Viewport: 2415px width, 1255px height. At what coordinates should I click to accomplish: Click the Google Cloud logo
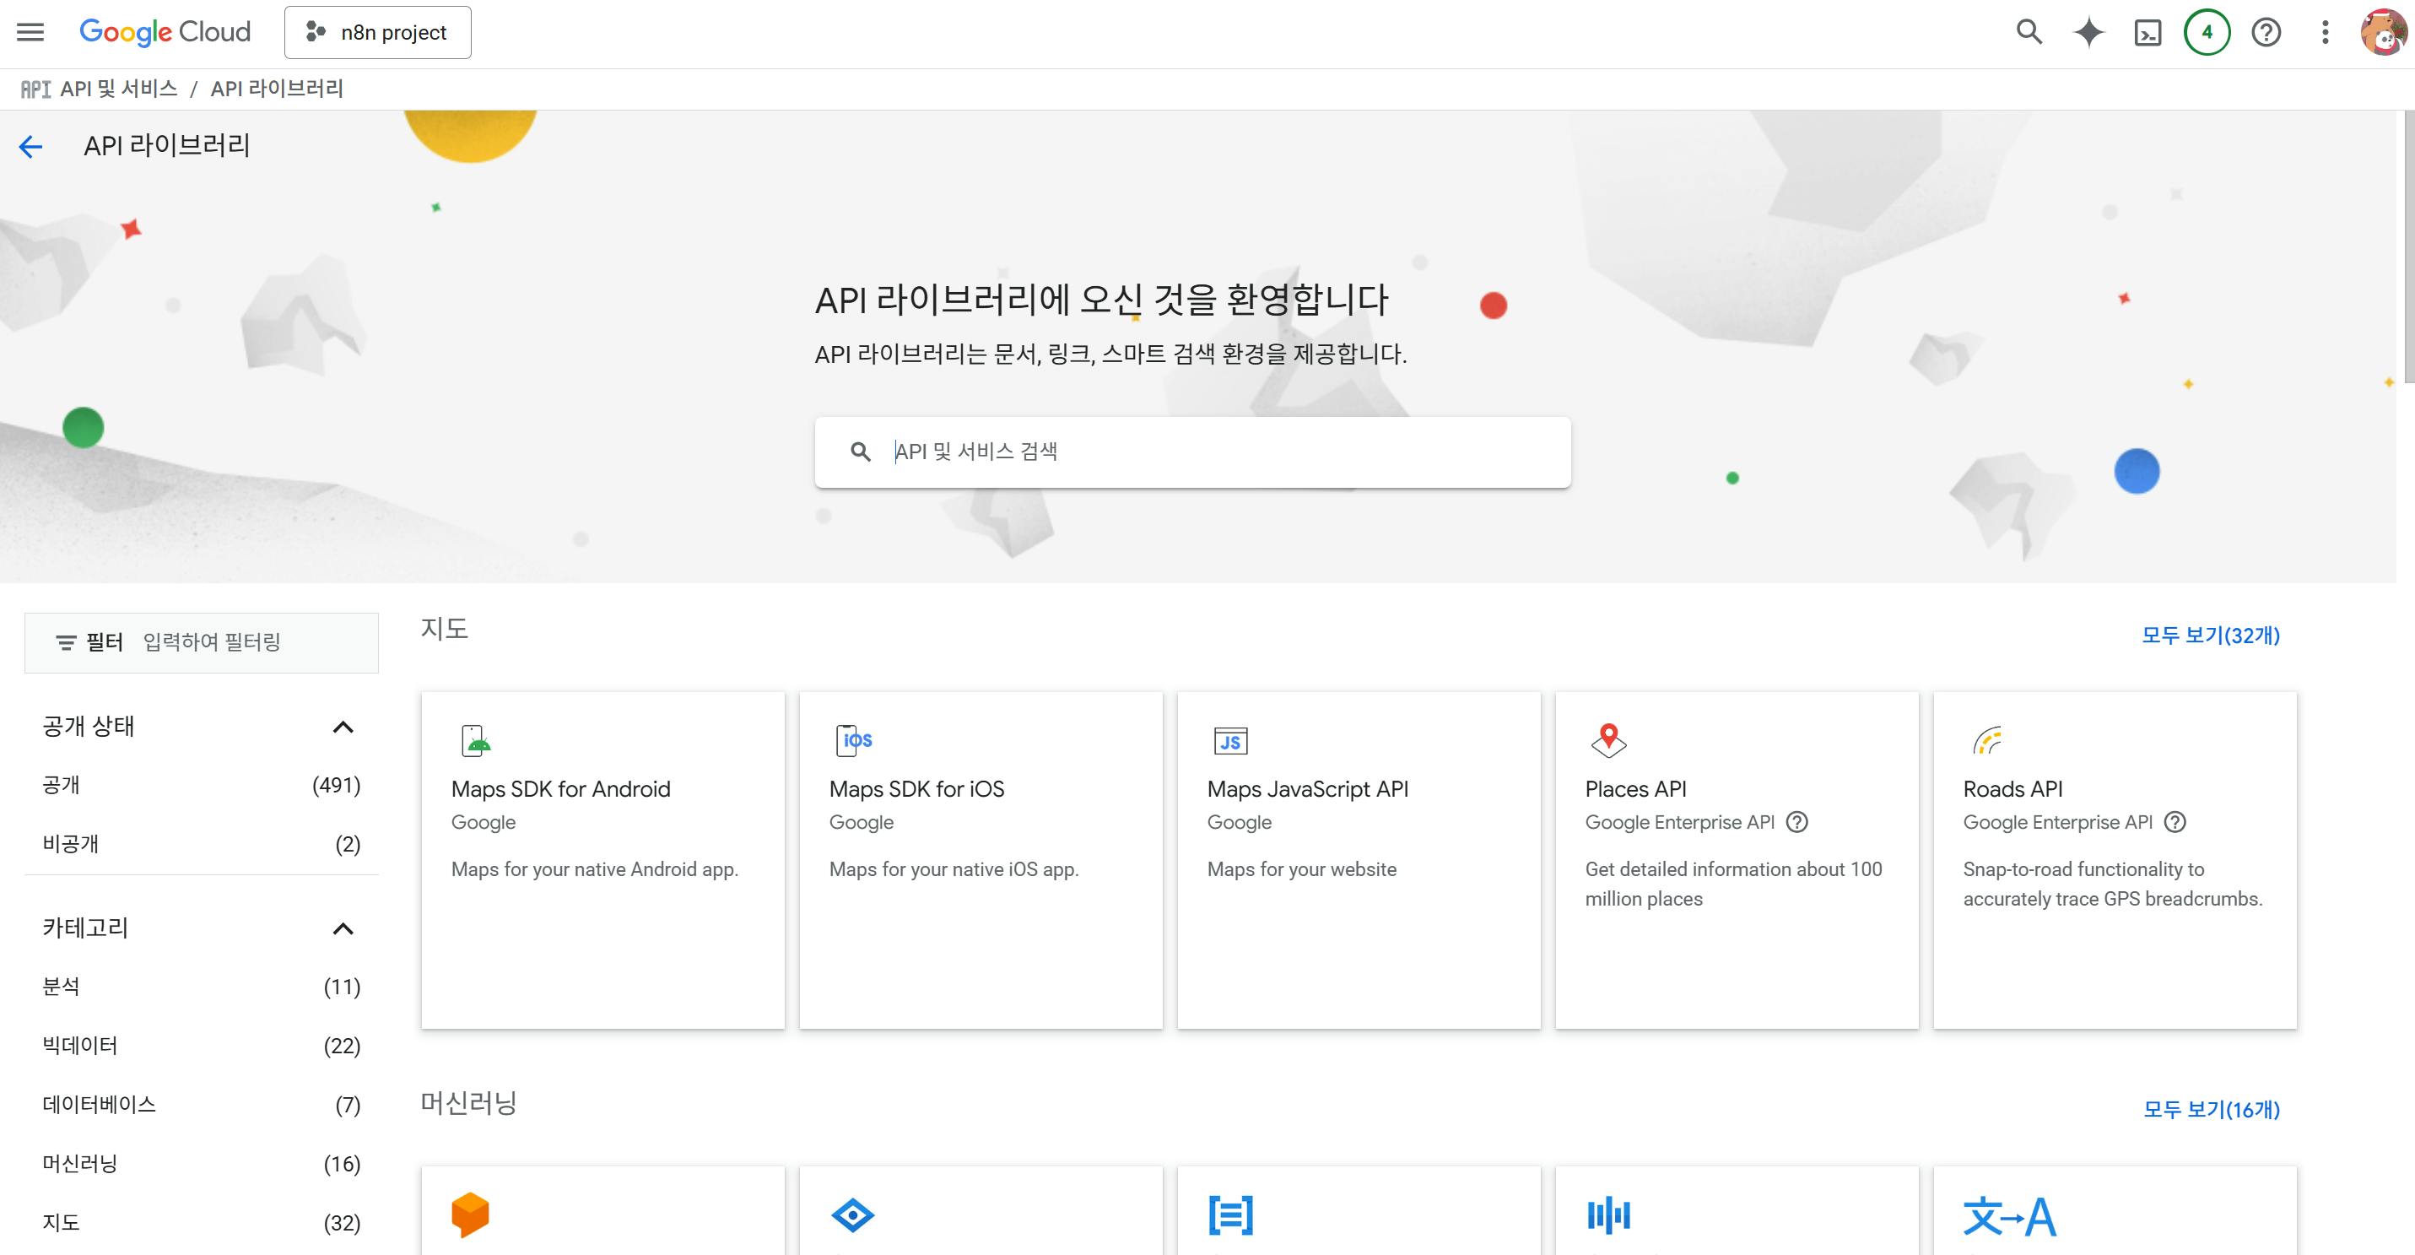click(x=165, y=32)
